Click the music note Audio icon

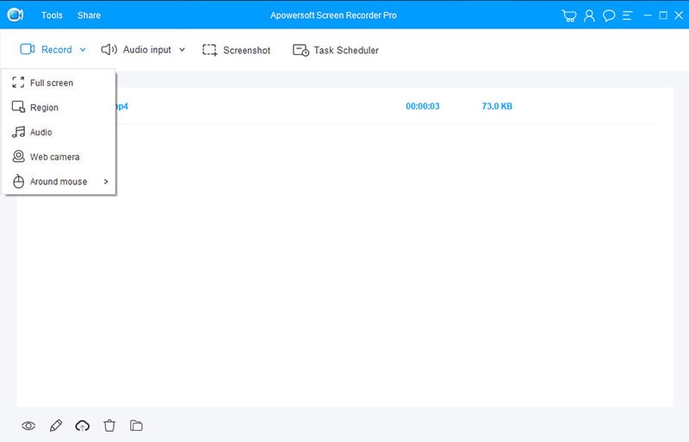coord(18,132)
